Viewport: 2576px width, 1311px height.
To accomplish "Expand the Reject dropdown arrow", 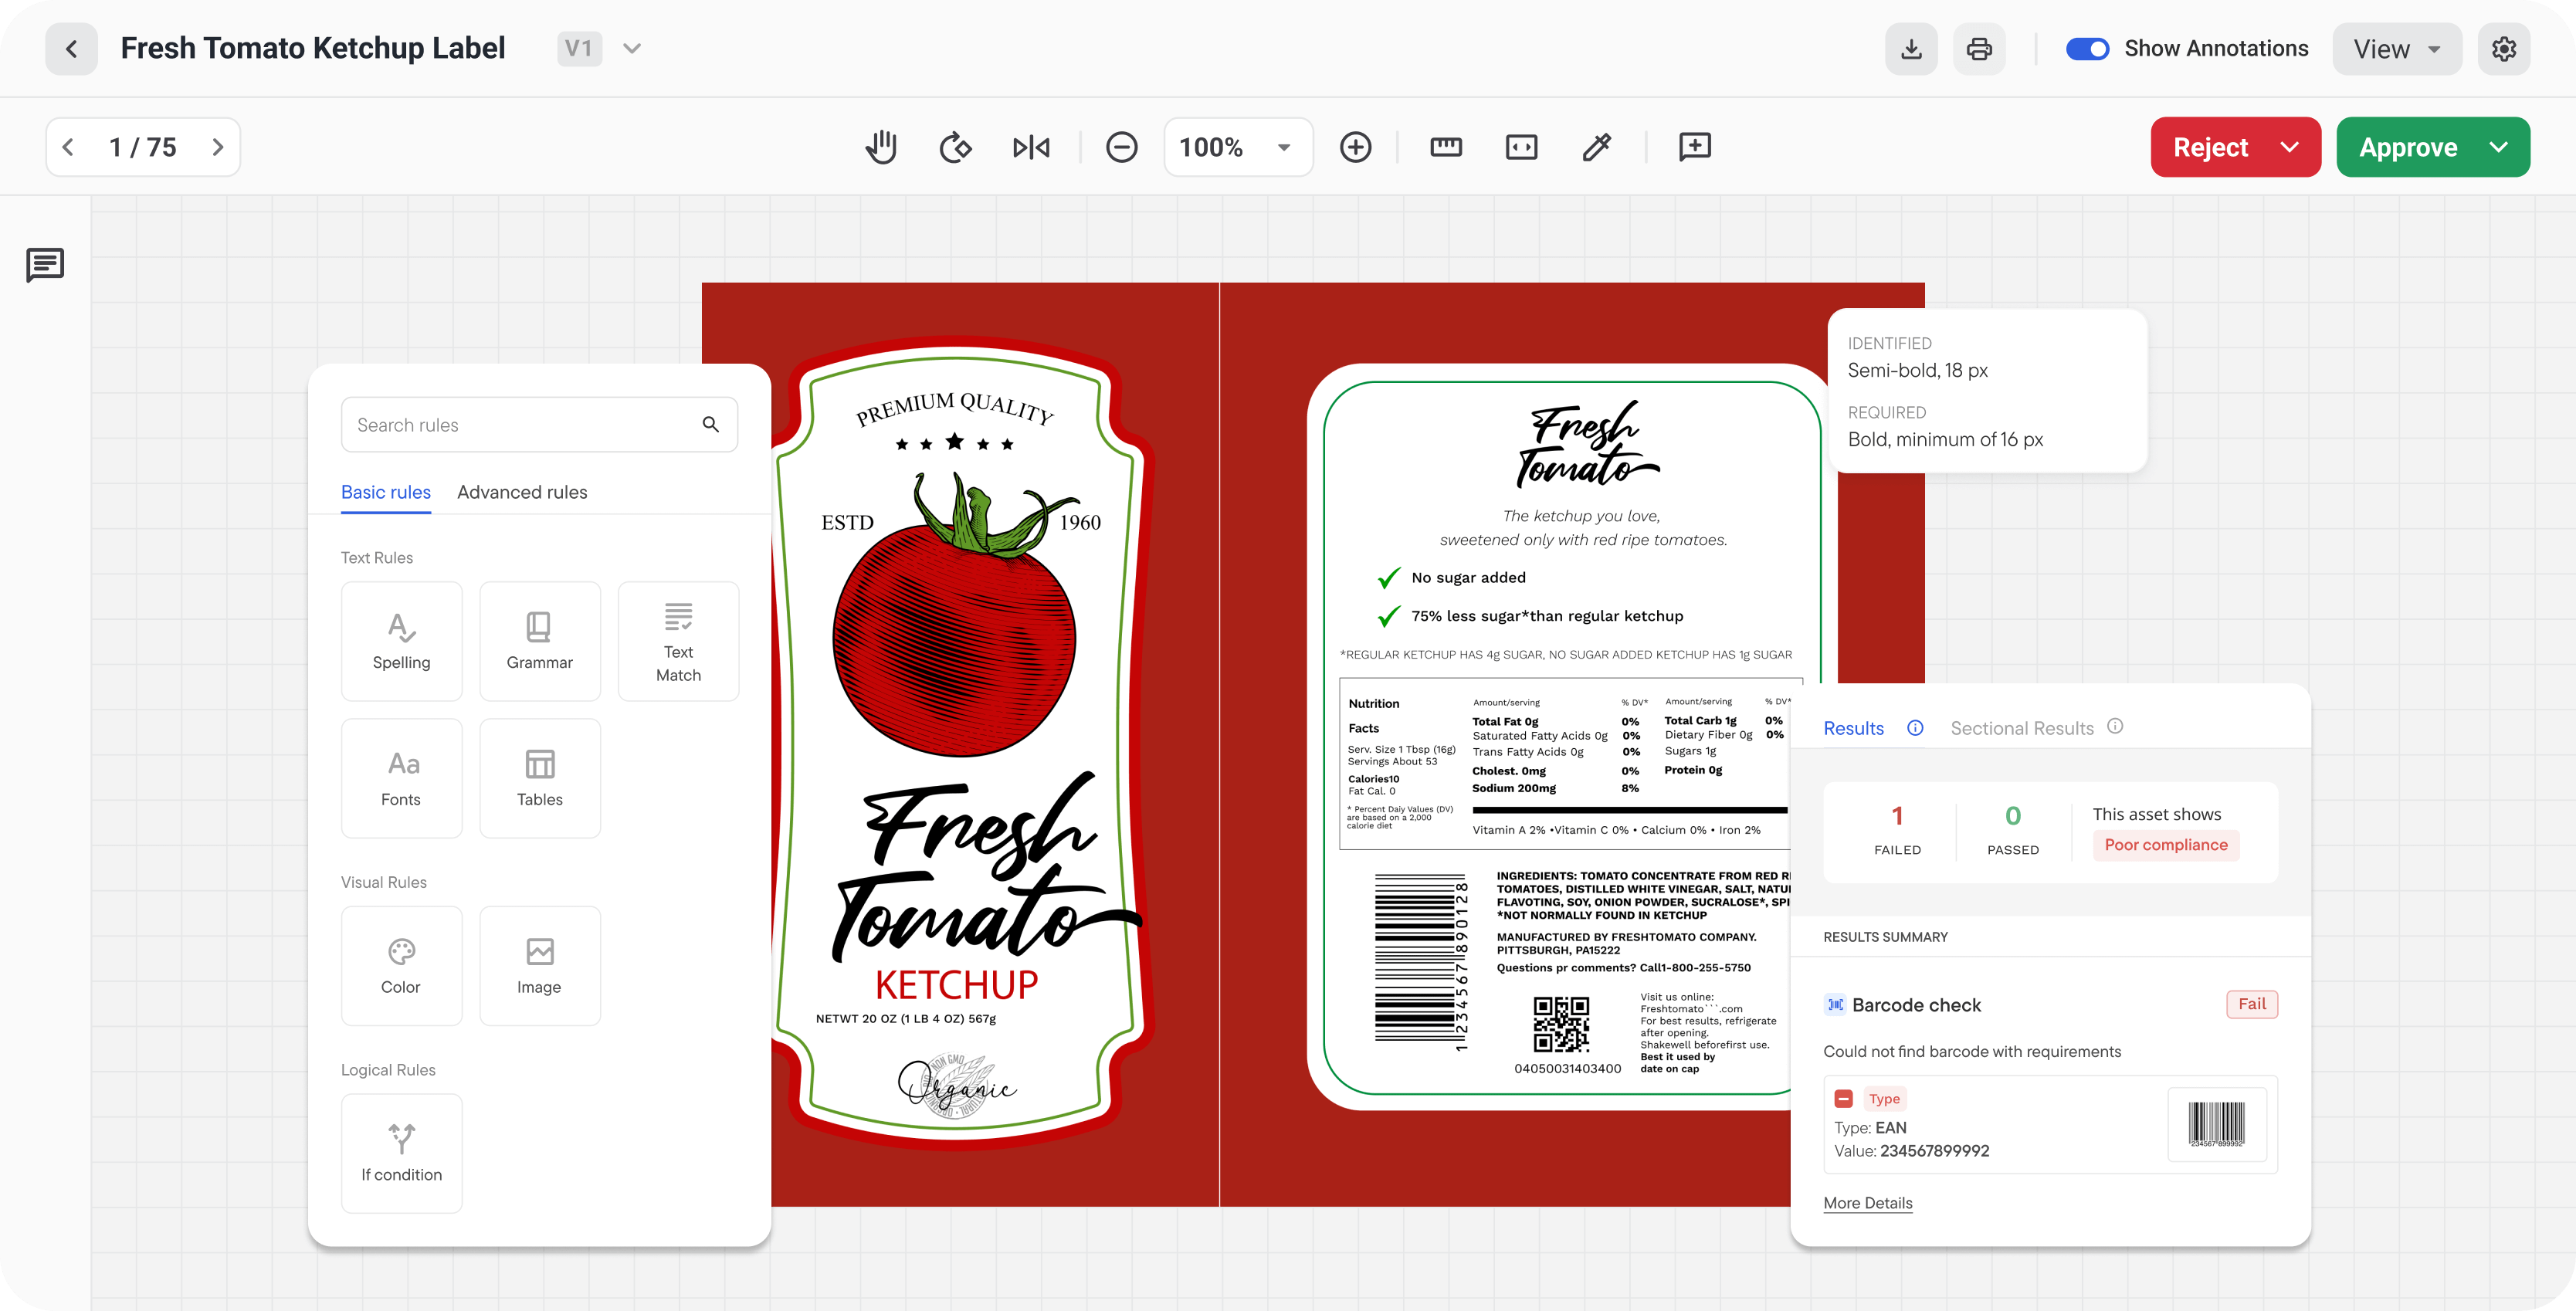I will tap(2290, 147).
